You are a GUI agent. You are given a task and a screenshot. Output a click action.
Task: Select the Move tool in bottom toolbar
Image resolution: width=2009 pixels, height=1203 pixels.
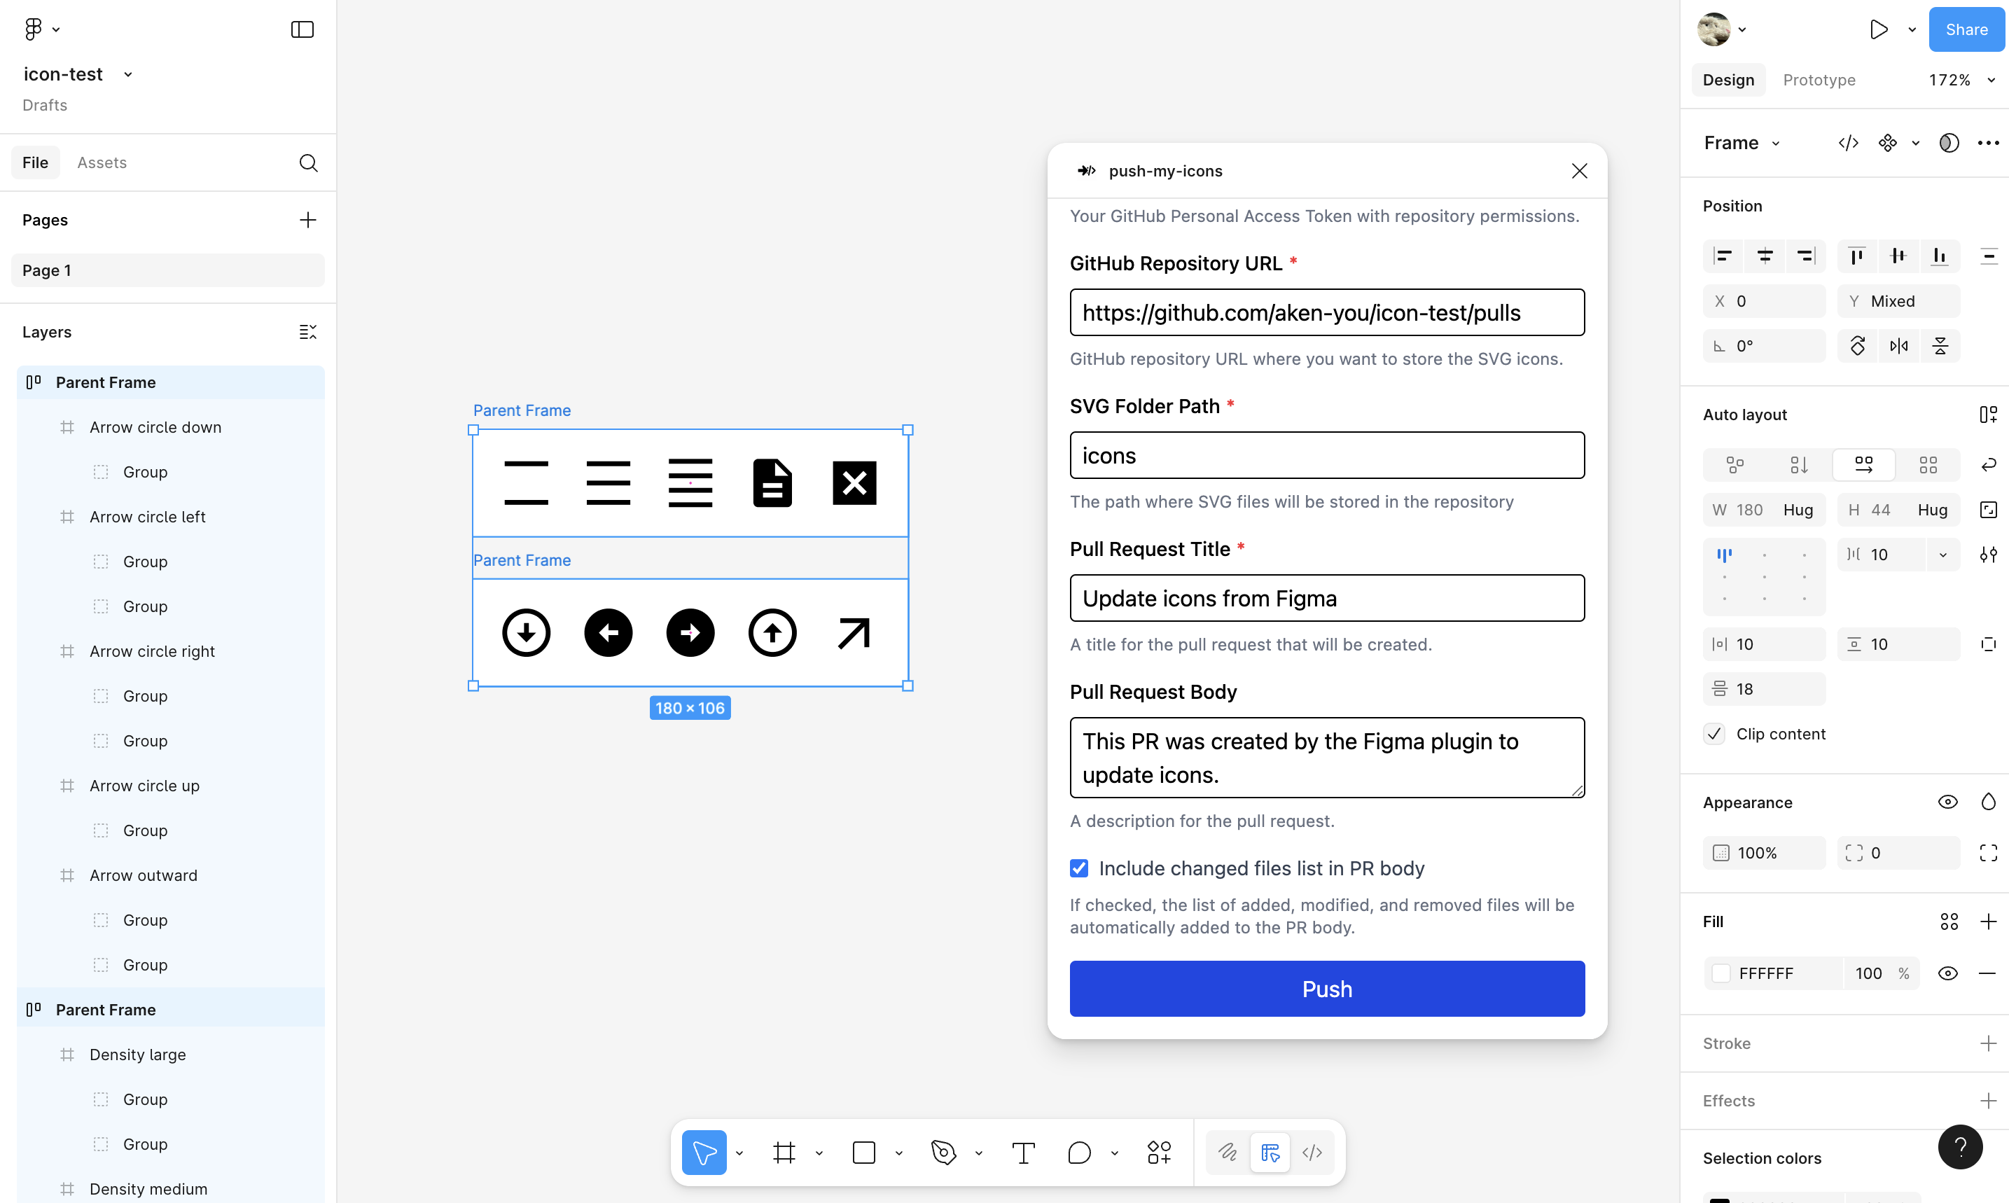point(704,1152)
